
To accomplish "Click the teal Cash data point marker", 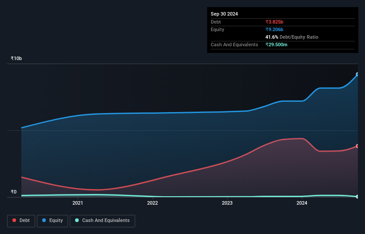I will [x=357, y=197].
